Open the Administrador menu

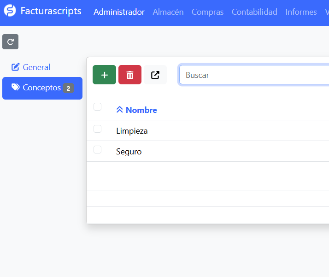tap(119, 12)
